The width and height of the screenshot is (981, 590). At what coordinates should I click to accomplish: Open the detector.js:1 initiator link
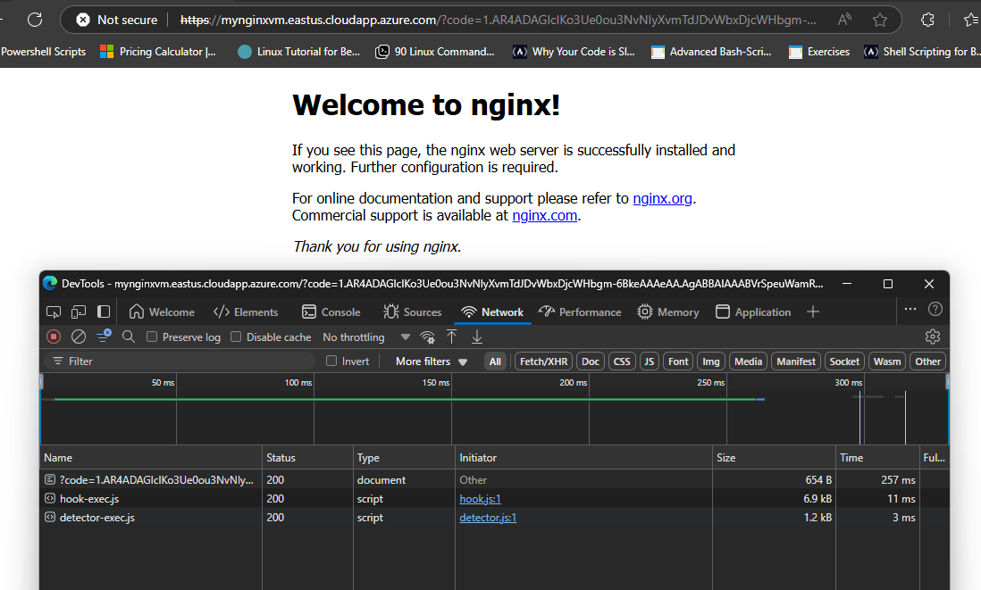pyautogui.click(x=488, y=518)
